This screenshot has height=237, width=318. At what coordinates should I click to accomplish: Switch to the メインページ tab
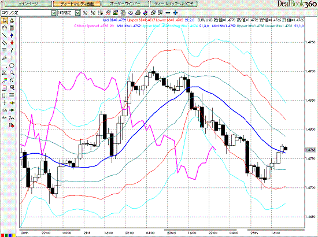(28, 3)
